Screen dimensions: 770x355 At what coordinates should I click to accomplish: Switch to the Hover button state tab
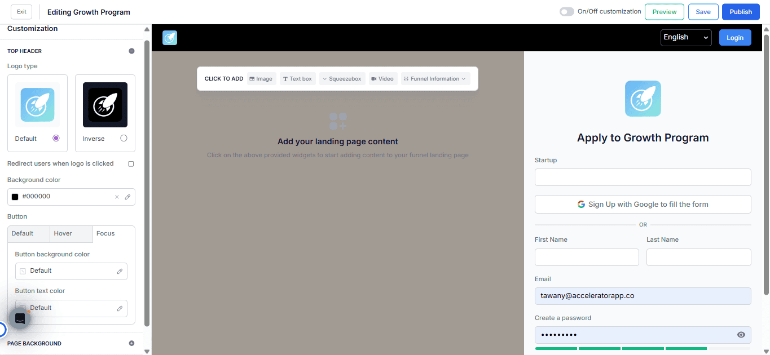(x=71, y=234)
